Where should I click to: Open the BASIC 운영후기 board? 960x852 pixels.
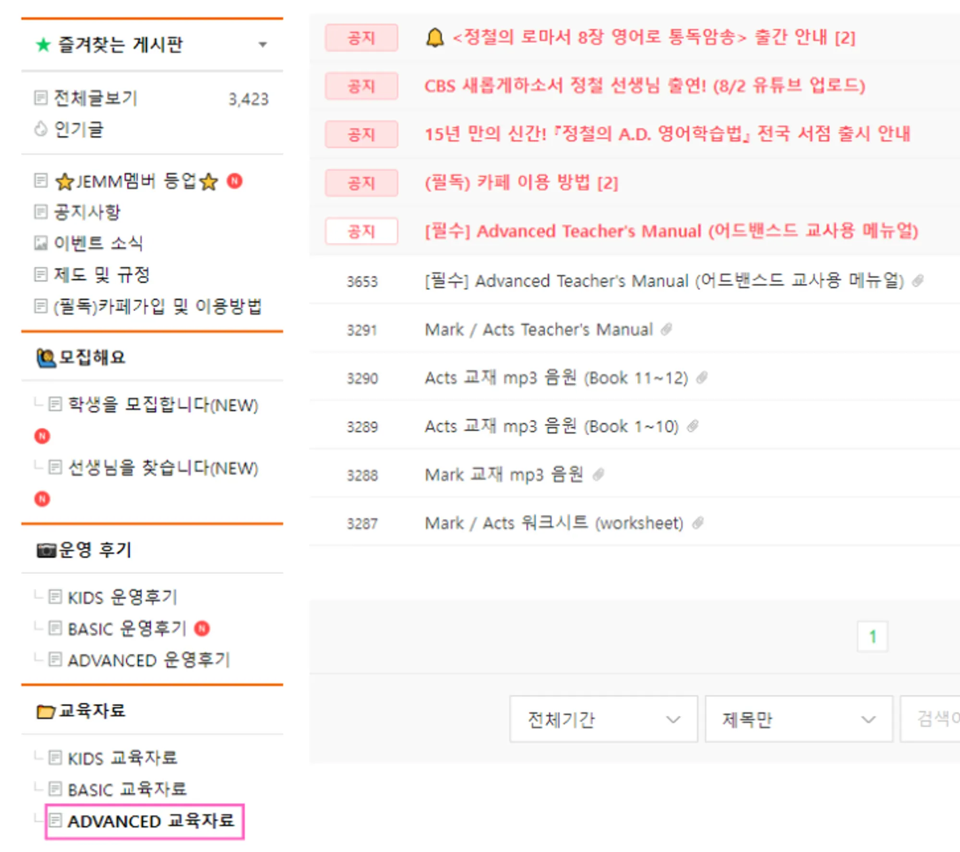click(127, 628)
